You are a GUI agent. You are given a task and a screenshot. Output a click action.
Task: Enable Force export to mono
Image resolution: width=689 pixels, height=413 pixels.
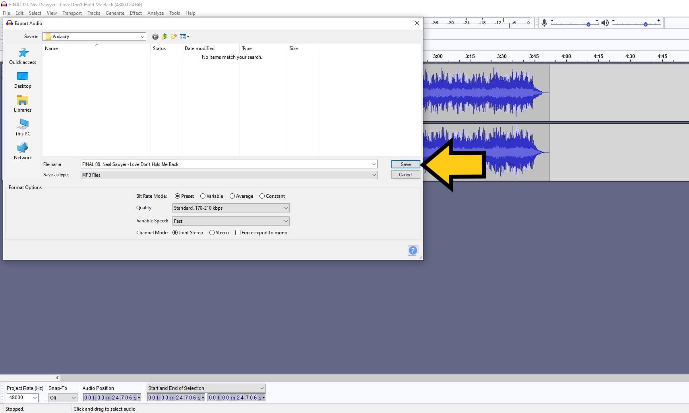pos(238,232)
